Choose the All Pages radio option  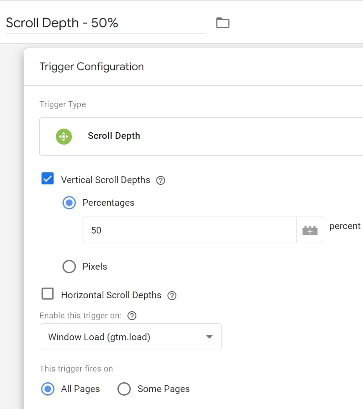pos(48,389)
